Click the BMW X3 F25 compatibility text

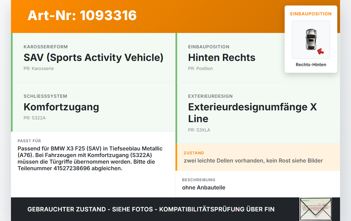tap(90, 158)
